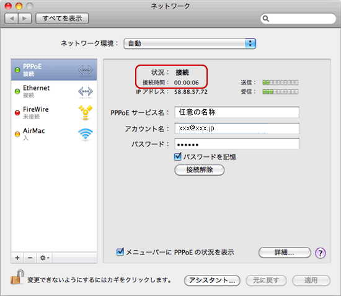Viewport: 341px width, 296px height.
Task: Remove selected service with minus button
Action: (30, 258)
